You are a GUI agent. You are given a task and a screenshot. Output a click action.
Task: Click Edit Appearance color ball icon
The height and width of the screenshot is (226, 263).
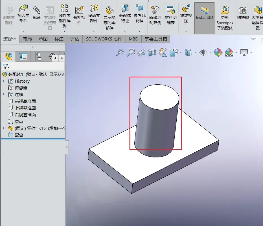(x=218, y=53)
